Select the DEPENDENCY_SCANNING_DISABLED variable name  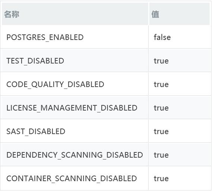pos(74,155)
